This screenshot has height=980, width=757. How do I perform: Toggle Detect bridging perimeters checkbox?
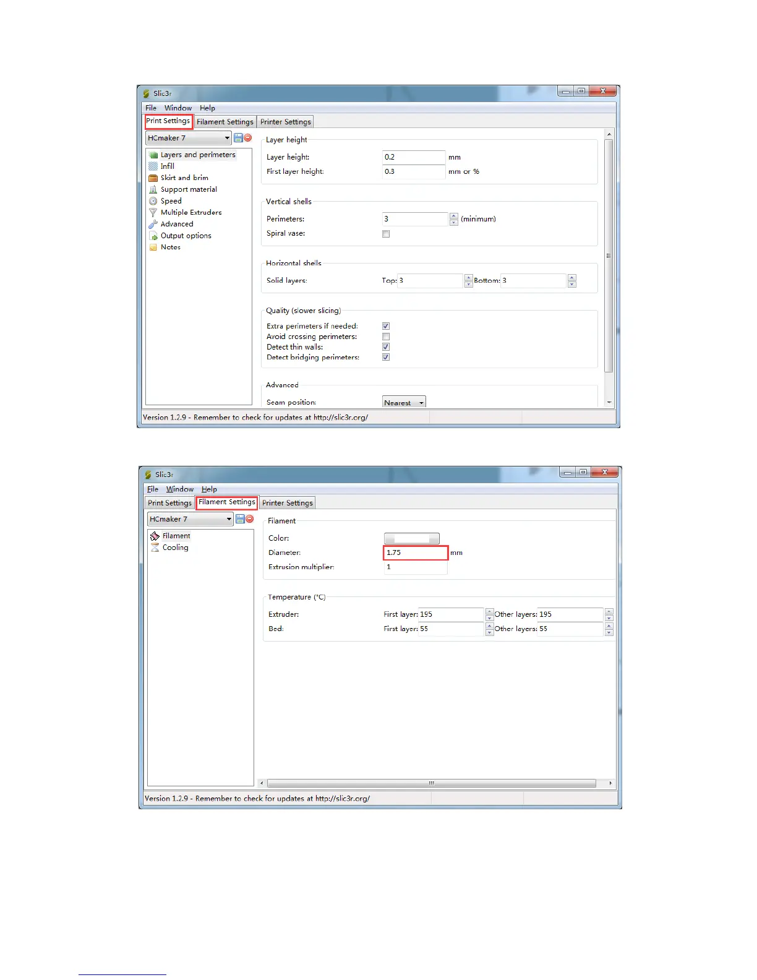(x=386, y=357)
